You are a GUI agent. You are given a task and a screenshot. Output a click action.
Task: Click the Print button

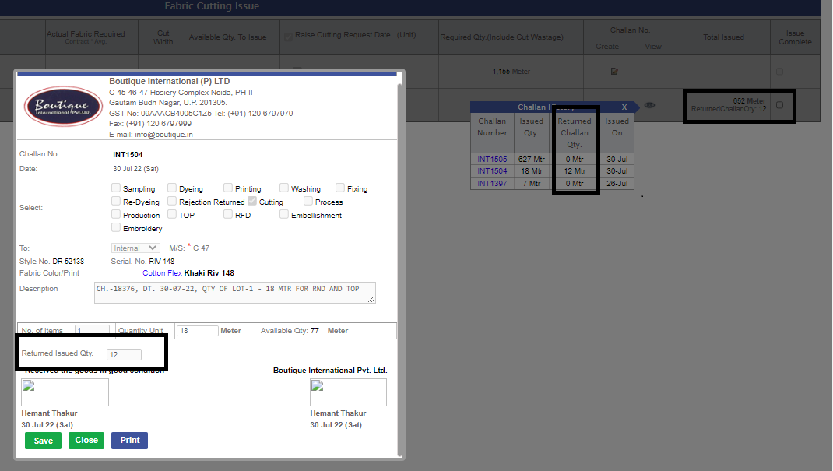coord(130,440)
